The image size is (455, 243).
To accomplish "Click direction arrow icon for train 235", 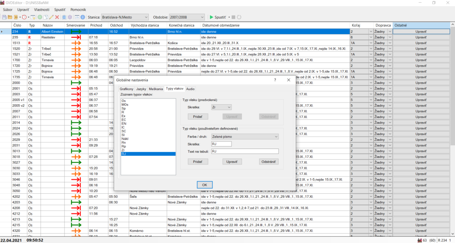I will click(76, 37).
